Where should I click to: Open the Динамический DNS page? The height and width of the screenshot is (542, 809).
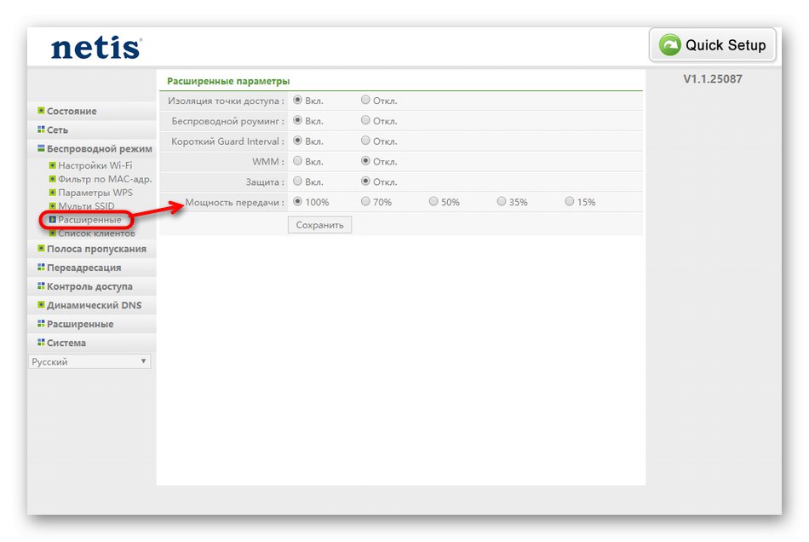(94, 305)
